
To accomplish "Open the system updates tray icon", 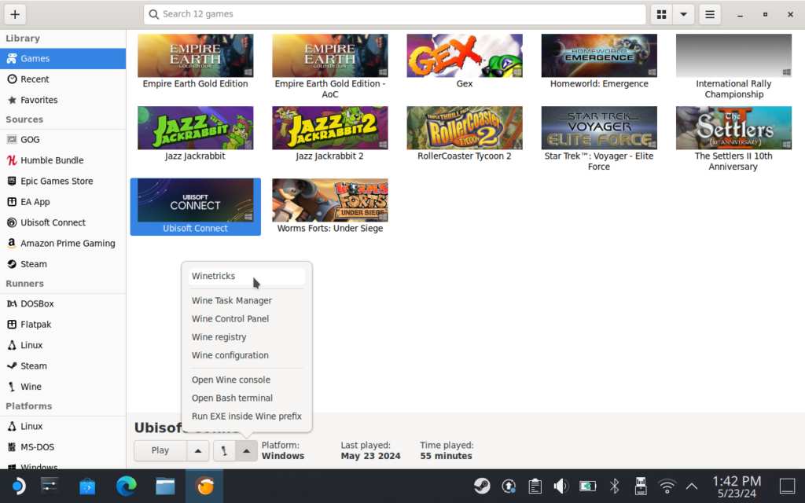I will [x=509, y=486].
